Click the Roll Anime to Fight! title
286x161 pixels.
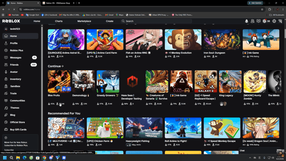tap(176, 141)
